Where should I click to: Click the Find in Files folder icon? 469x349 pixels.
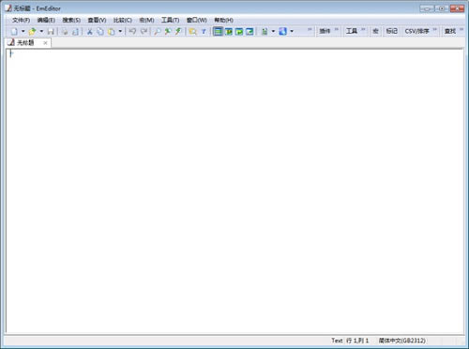(193, 31)
